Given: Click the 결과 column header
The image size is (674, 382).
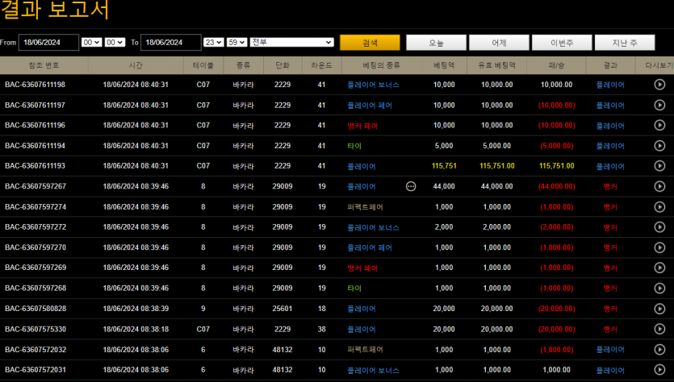Looking at the screenshot, I should pyautogui.click(x=610, y=65).
